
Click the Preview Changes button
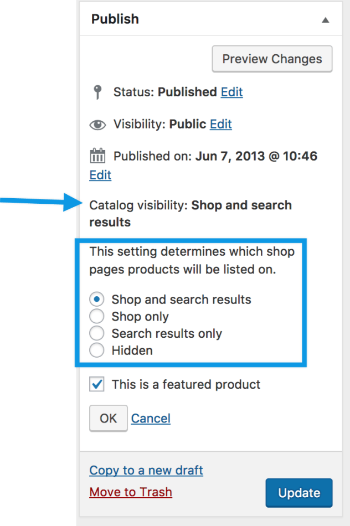pos(272,59)
